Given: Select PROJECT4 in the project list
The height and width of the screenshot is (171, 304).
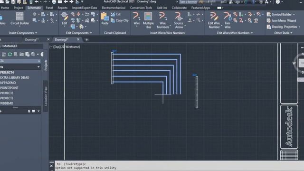Looking at the screenshot, I should tap(7, 73).
